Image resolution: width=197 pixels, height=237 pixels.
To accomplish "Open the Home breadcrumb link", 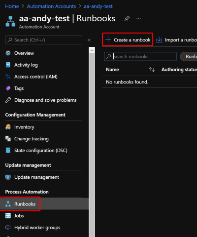I will tap(12, 6).
